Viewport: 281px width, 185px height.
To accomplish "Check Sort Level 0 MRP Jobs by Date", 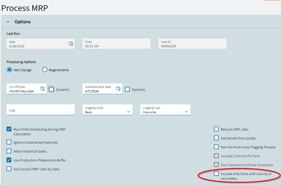I will point(9,169).
